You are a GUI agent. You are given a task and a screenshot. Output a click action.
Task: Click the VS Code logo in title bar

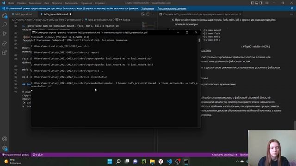pos(3,3)
